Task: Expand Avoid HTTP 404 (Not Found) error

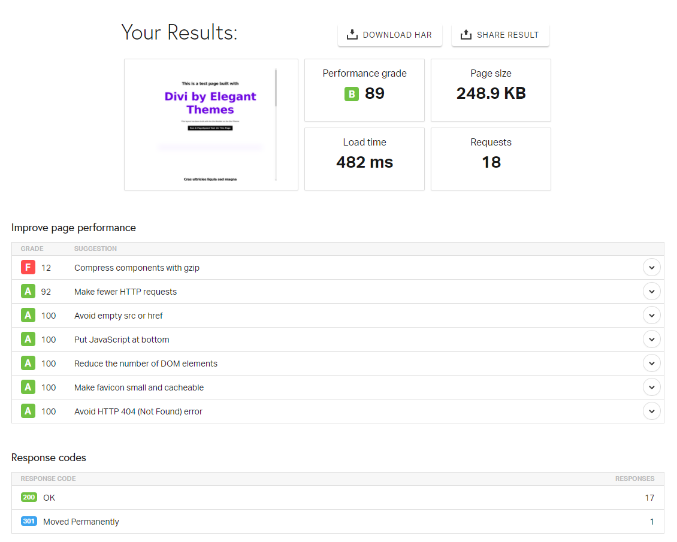Action: pyautogui.click(x=651, y=411)
